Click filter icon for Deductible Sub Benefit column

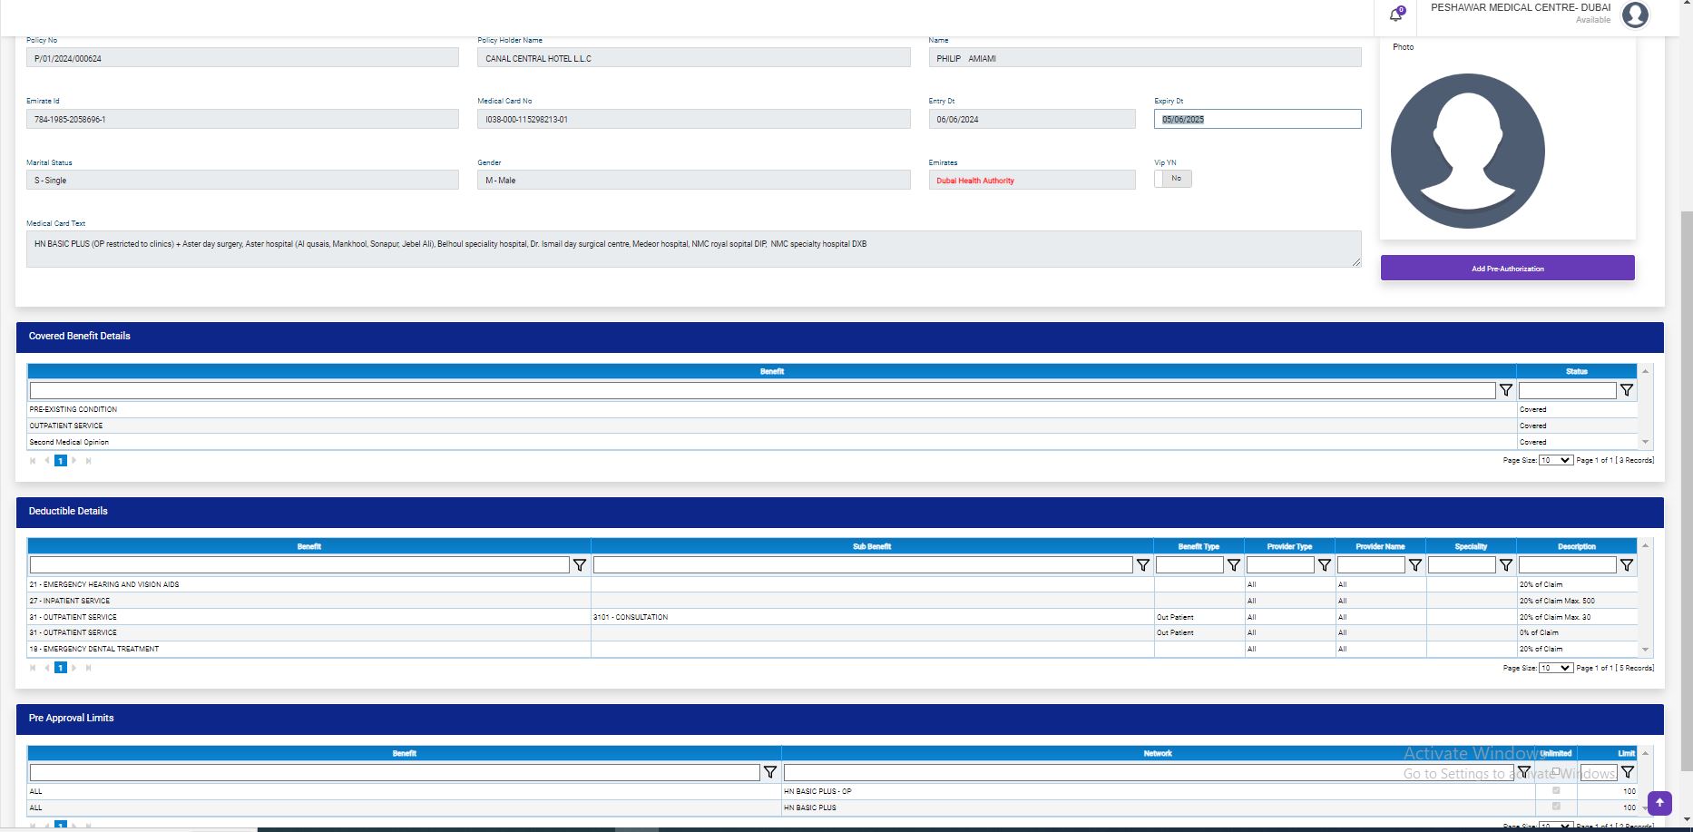(1143, 565)
